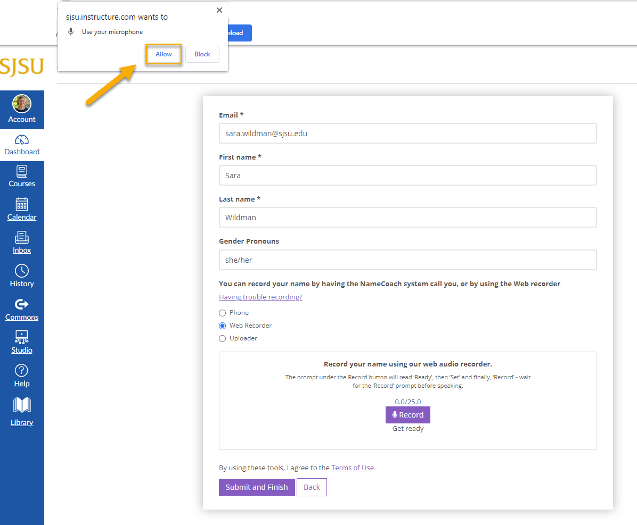The height and width of the screenshot is (525, 637).
Task: Launch Canvas Studio
Action: click(x=22, y=343)
